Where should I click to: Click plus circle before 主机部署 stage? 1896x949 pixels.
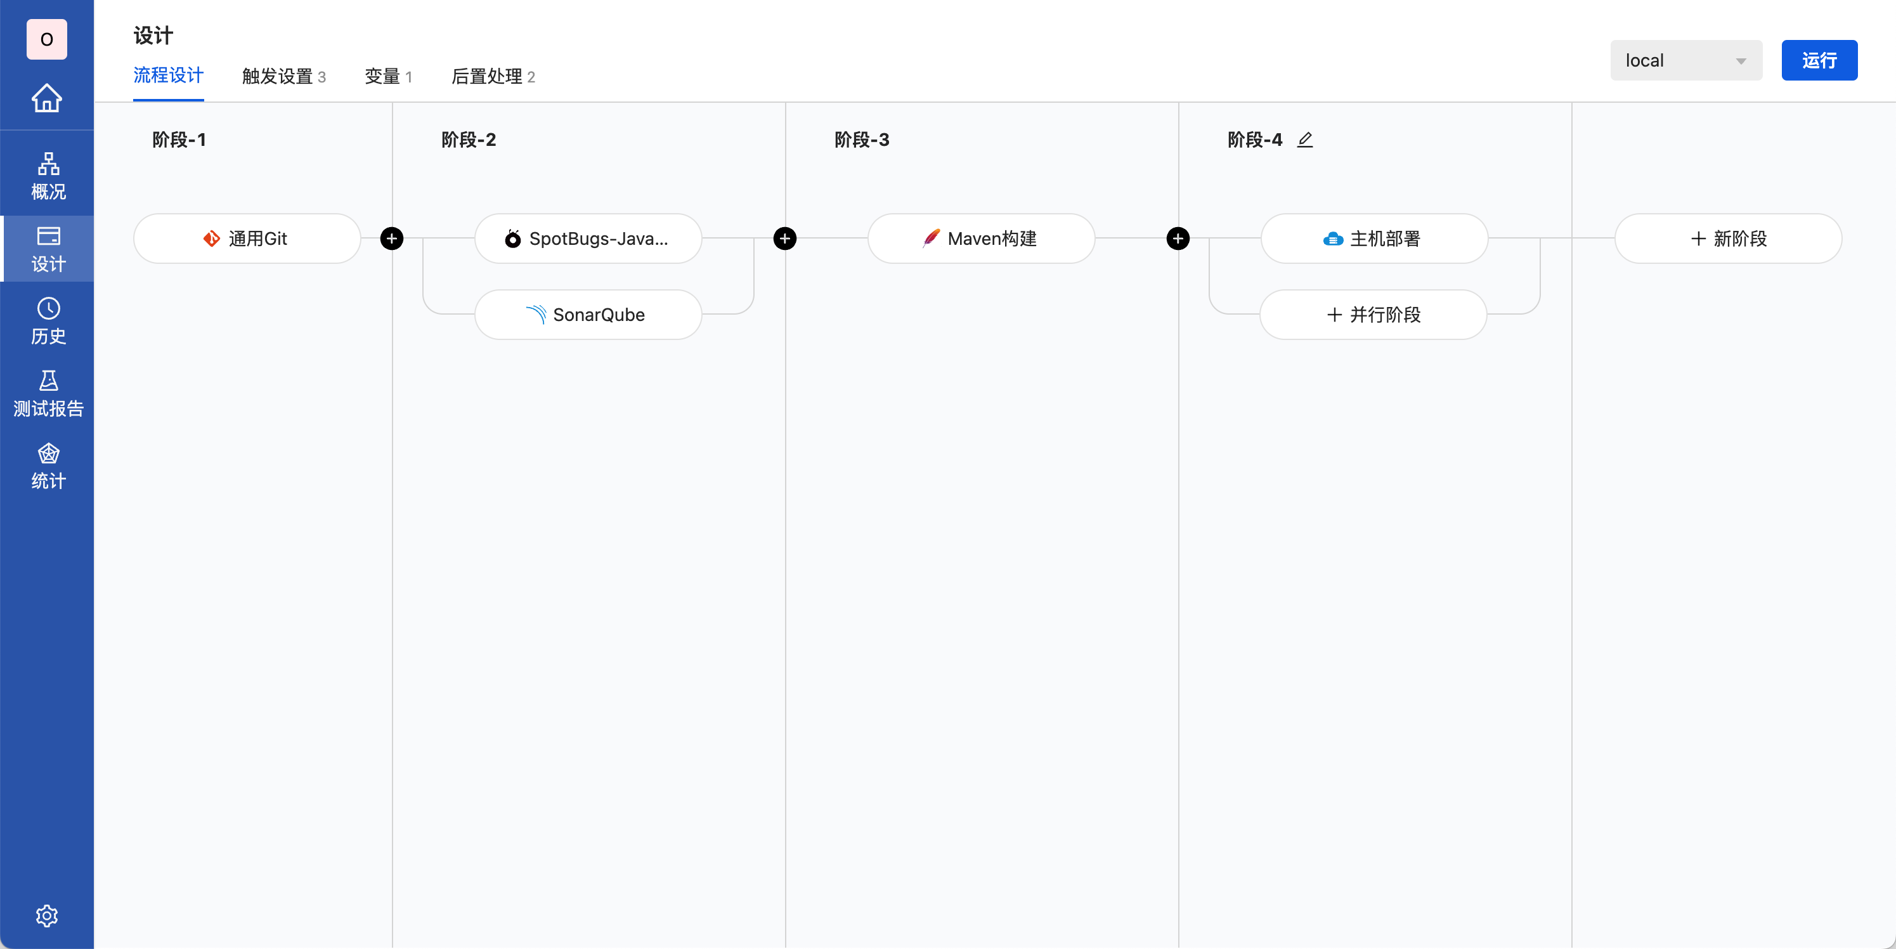coord(1178,239)
